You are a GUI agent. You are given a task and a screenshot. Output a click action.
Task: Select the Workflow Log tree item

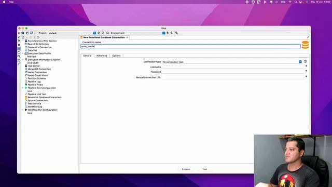coord(35,106)
